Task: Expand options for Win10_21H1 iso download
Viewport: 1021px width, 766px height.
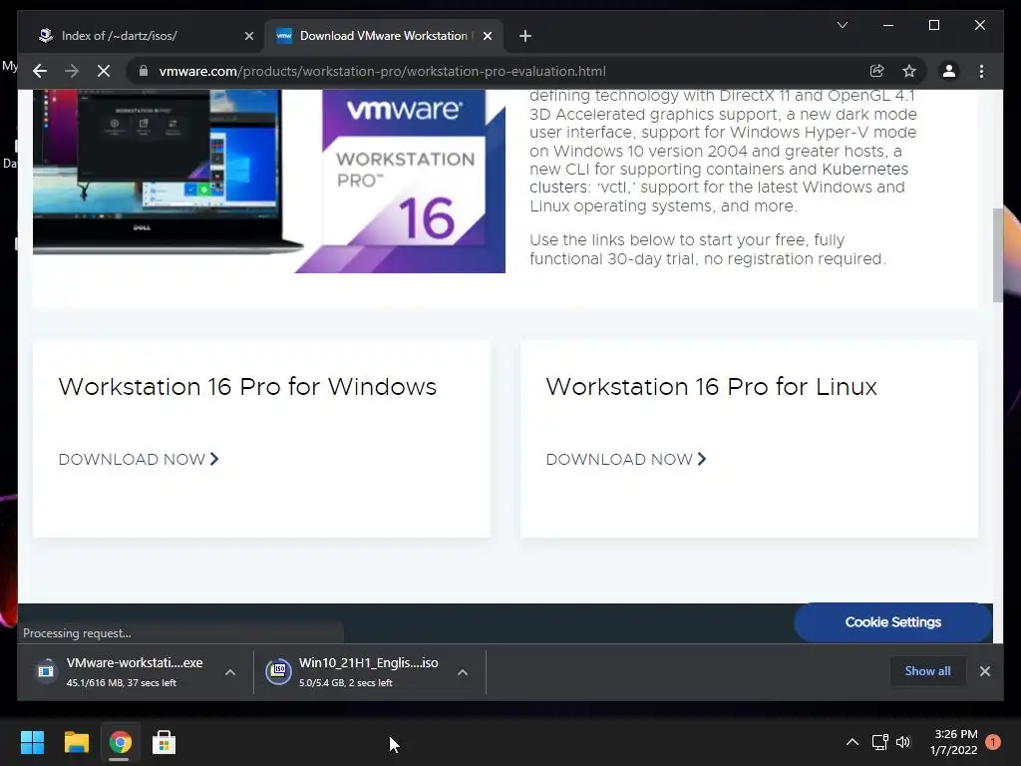Action: point(463,672)
